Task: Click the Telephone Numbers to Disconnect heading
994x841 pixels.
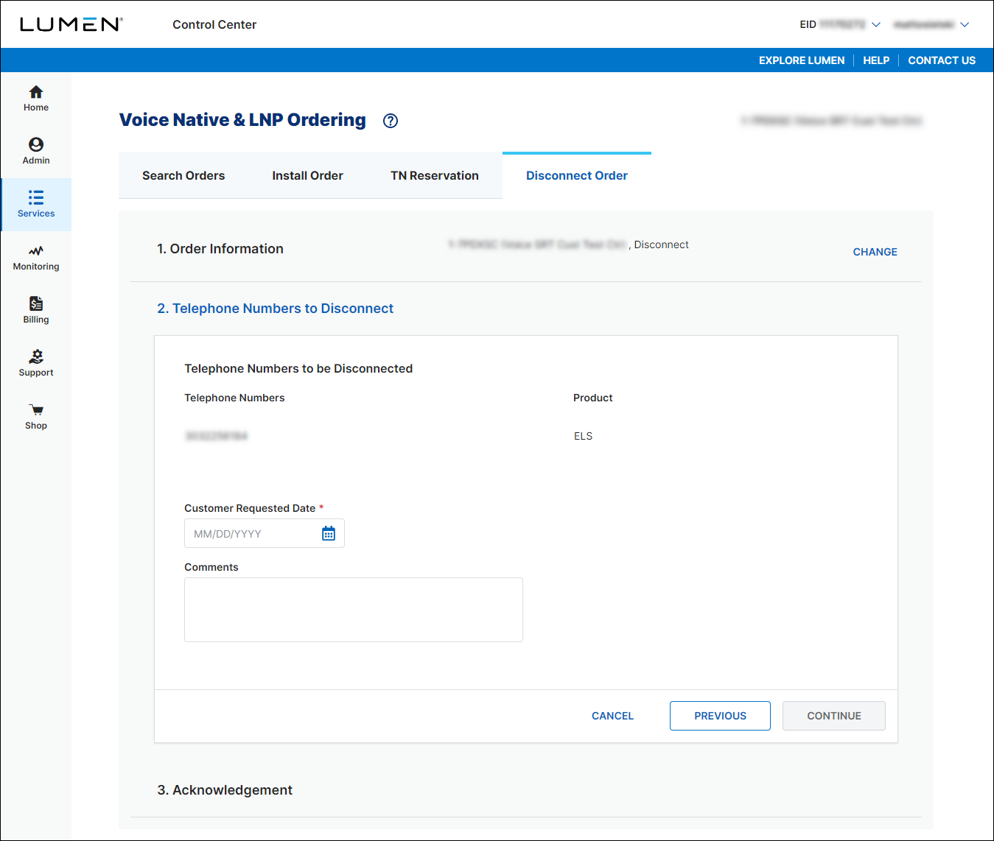Action: (x=275, y=309)
